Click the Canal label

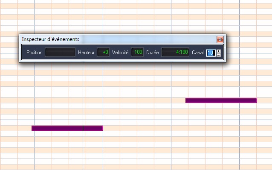coord(197,53)
